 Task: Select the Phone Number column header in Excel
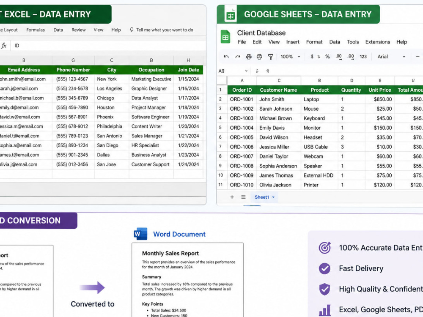[x=73, y=70]
